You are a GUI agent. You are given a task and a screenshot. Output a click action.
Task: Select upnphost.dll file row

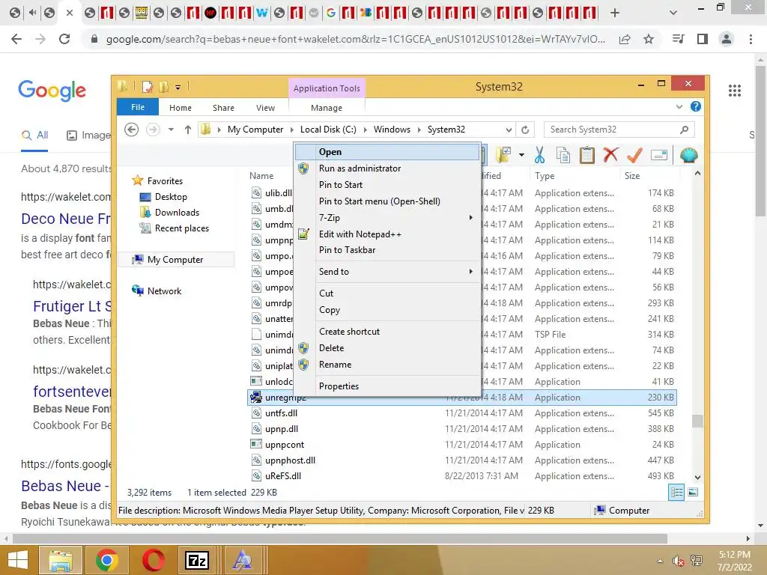click(x=462, y=460)
